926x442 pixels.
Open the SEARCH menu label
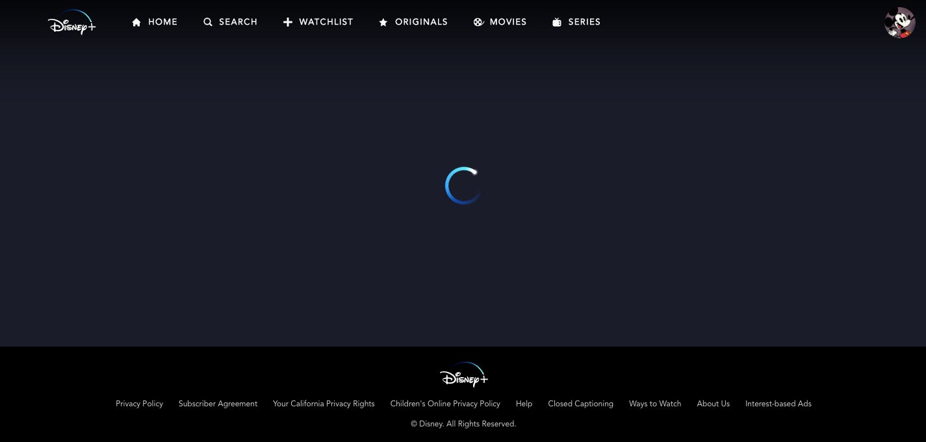point(238,22)
